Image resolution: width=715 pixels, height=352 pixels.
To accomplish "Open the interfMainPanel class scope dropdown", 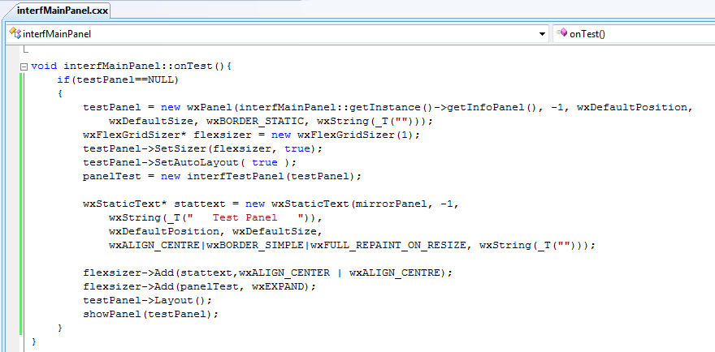I will [x=277, y=34].
